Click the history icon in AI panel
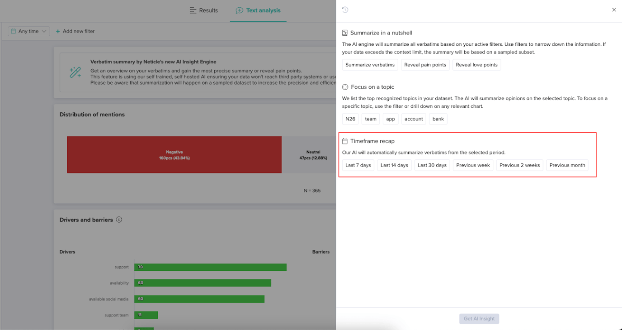622x330 pixels. coord(345,10)
